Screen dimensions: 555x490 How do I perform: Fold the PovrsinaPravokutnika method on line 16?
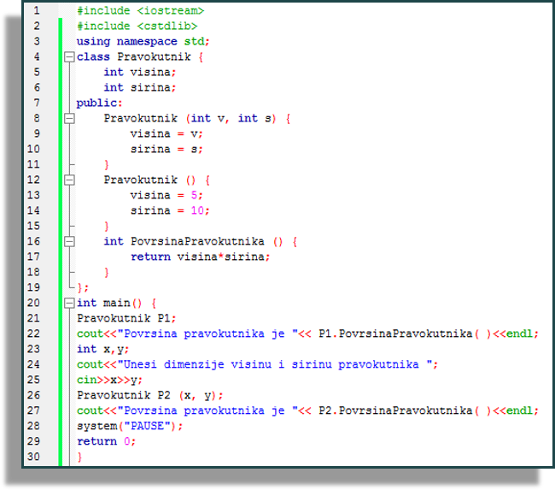tap(69, 242)
